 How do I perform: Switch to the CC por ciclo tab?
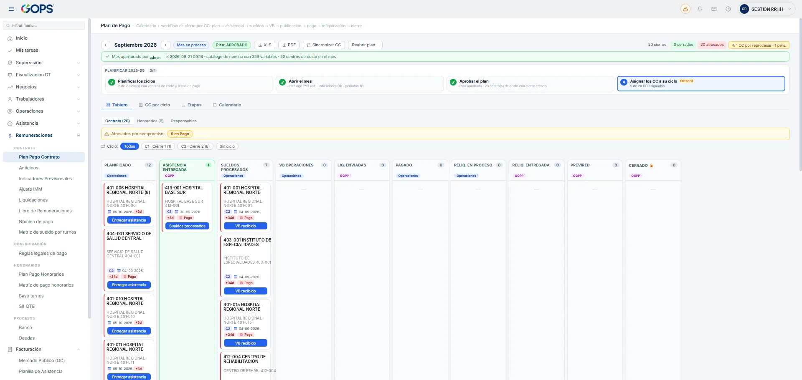tap(155, 105)
